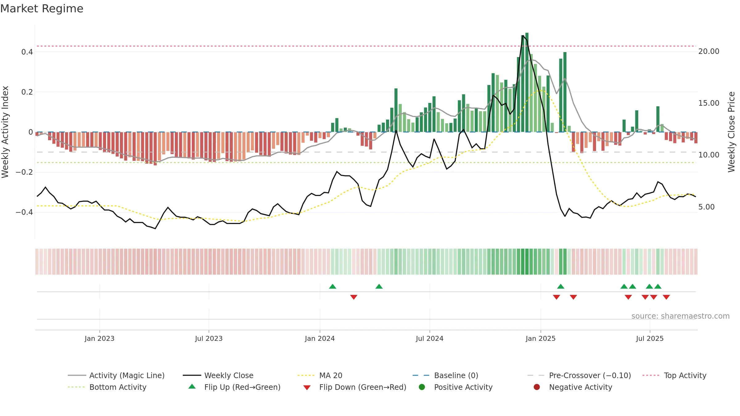Click the latest red Flip Down marker

click(x=666, y=297)
